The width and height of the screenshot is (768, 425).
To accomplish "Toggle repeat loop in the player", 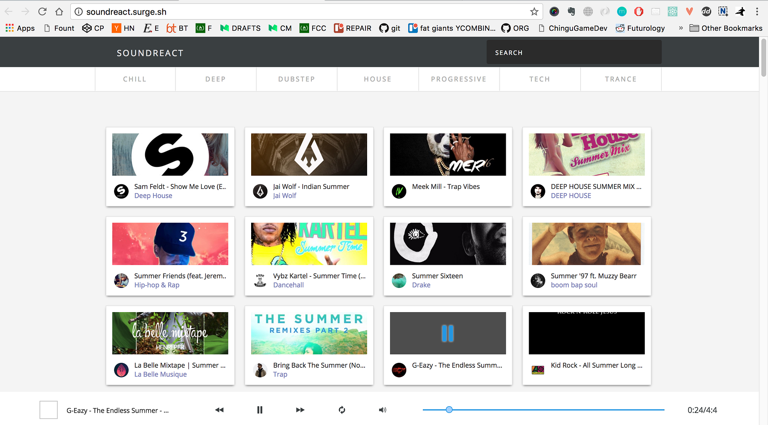I will [342, 410].
